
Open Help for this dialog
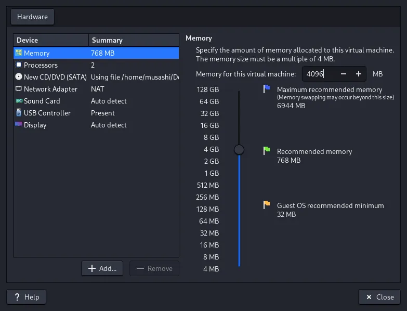[x=26, y=297]
